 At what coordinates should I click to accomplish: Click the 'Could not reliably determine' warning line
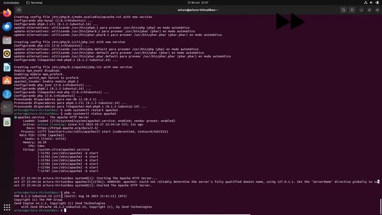point(196,182)
